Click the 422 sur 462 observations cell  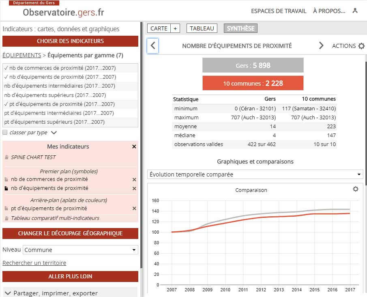(262, 144)
